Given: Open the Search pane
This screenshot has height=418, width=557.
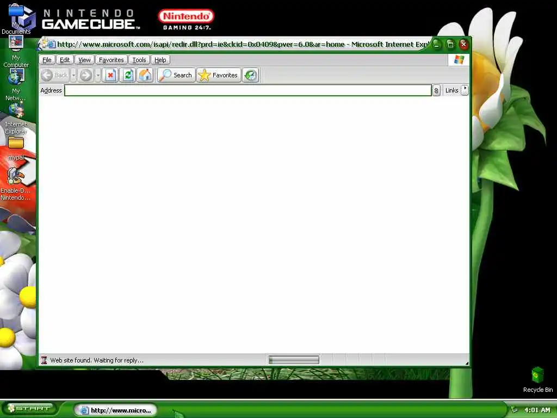Looking at the screenshot, I should coord(176,75).
